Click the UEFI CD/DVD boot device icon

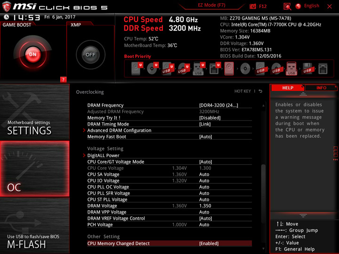(153, 69)
